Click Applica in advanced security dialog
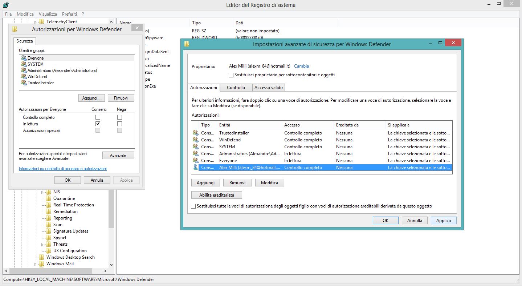The height and width of the screenshot is (286, 522). pyautogui.click(x=444, y=221)
